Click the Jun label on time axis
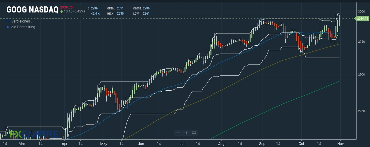 (x=141, y=143)
